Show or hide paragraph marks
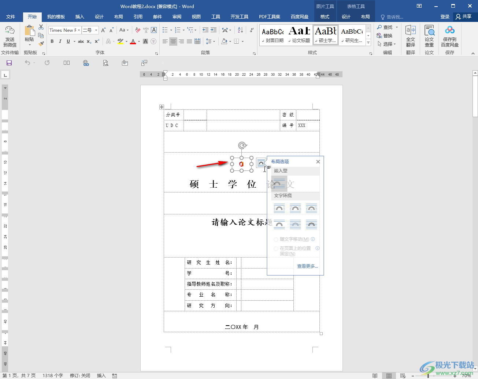This screenshot has width=478, height=379. point(252,30)
